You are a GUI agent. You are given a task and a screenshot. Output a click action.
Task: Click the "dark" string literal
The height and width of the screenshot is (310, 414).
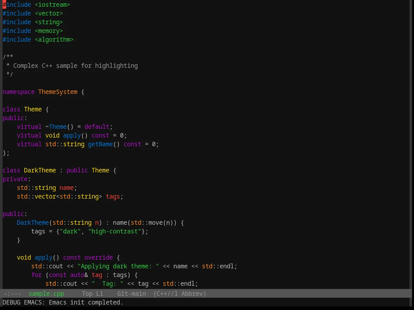70,231
